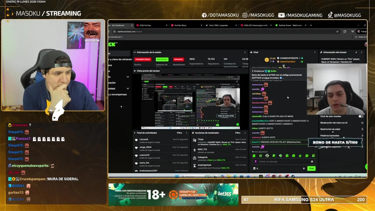Click the APAGADO multistream badge
This screenshot has width=375, height=211.
click(178, 59)
